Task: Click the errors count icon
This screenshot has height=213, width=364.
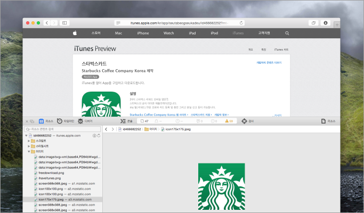Action: point(214,121)
